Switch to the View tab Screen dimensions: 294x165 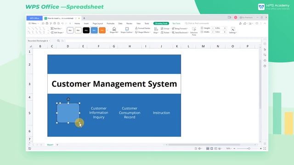click(138, 23)
